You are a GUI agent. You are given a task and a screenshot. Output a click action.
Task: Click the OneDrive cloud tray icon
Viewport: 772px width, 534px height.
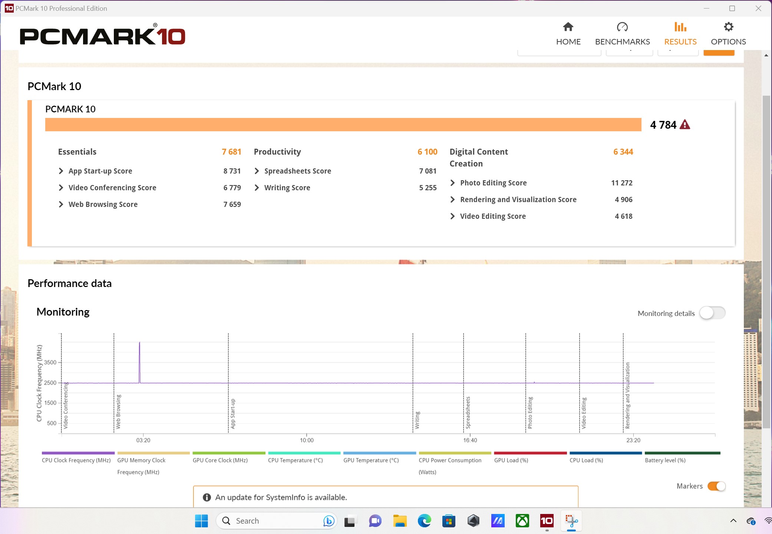click(751, 521)
